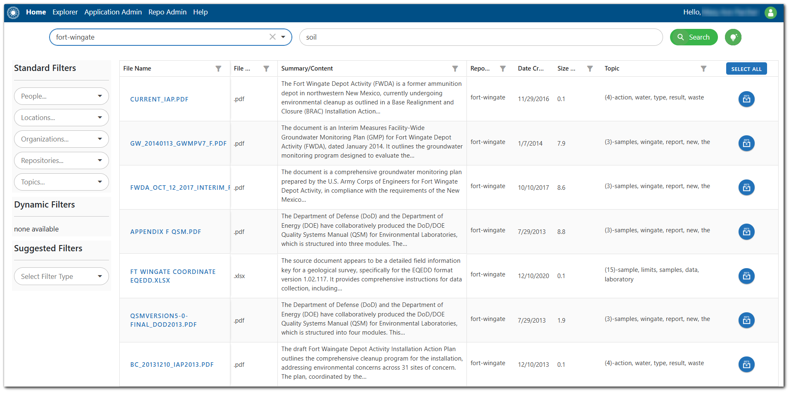This screenshot has width=791, height=394.
Task: Sort by the Summary/Content column header
Action: click(307, 68)
